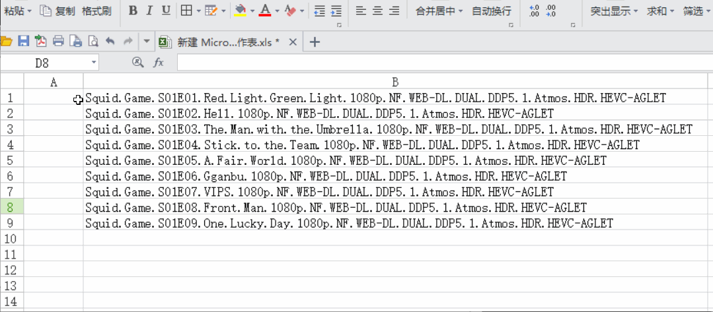This screenshot has height=312, width=713.
Task: Center the cell text horizontally
Action: click(377, 11)
